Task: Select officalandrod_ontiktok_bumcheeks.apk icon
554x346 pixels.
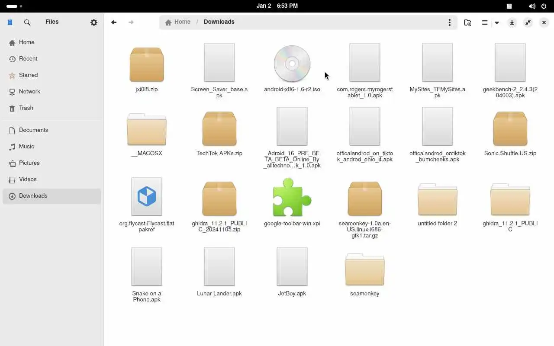Action: click(438, 126)
